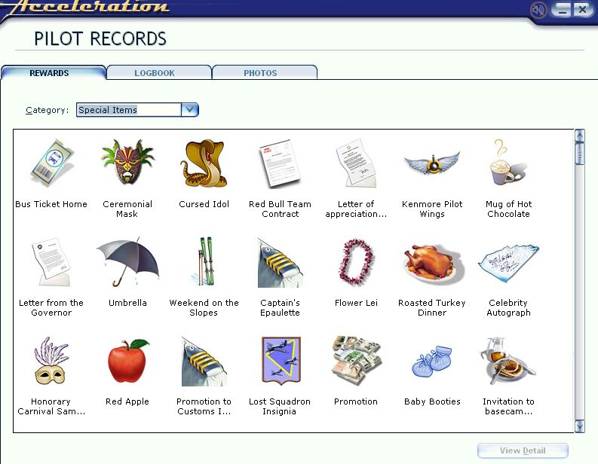The width and height of the screenshot is (598, 464).
Task: Mute sound with the speaker icon
Action: 538,10
